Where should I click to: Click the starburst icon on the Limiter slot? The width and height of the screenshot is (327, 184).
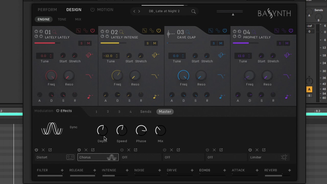pyautogui.click(x=284, y=157)
